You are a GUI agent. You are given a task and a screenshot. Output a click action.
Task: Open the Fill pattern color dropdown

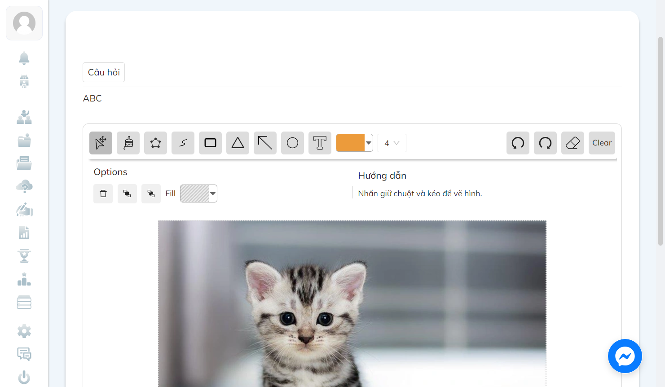click(x=213, y=193)
